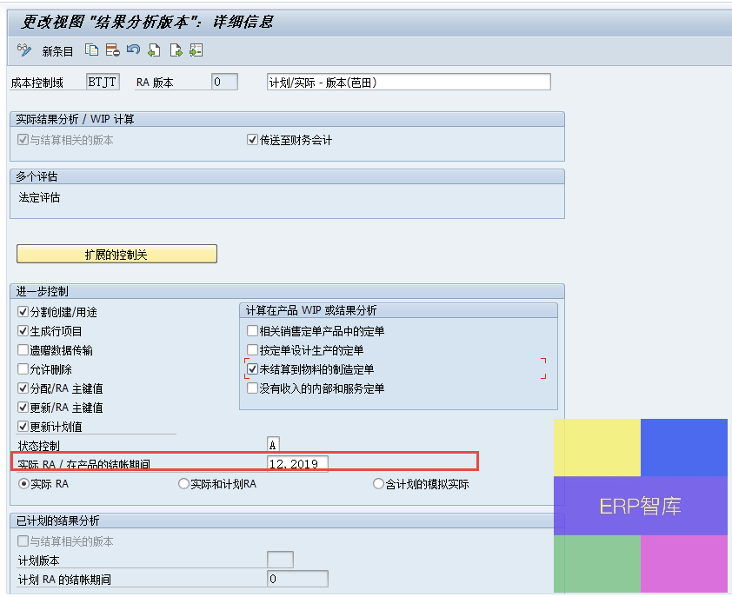Click the 结帐期间 field showing 12. 2019
The image size is (732, 597).
(298, 464)
